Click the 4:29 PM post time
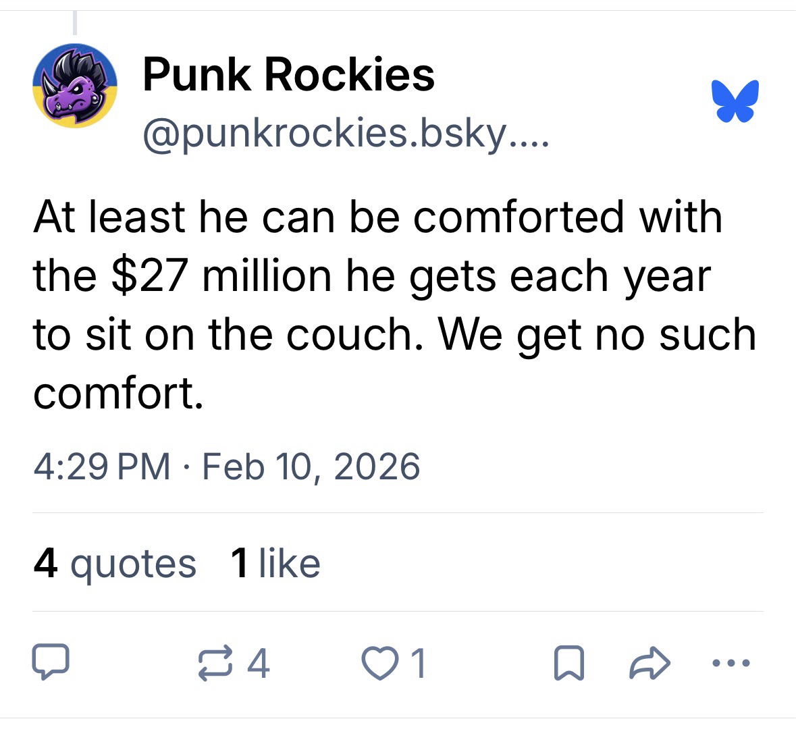 pos(101,467)
